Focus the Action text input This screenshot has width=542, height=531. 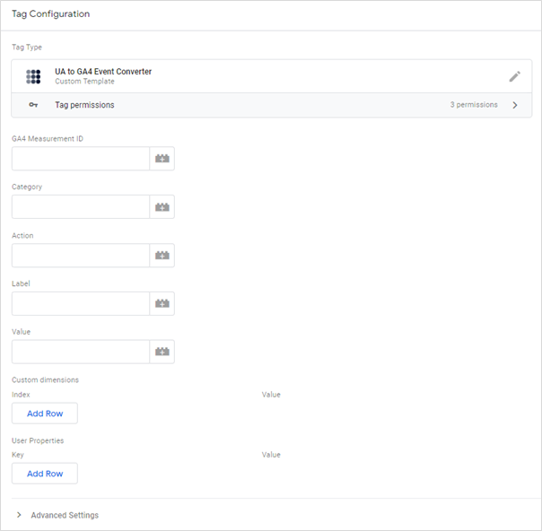click(81, 256)
